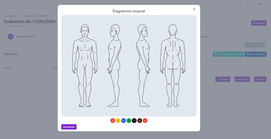
Task: Mark the right-facing side-view figure
Action: click(143, 66)
